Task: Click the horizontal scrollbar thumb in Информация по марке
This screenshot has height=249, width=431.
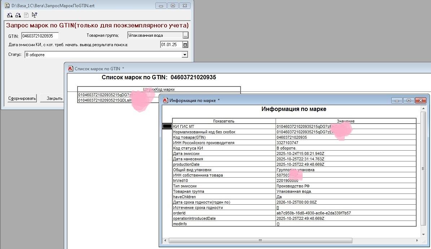Action: point(260,240)
